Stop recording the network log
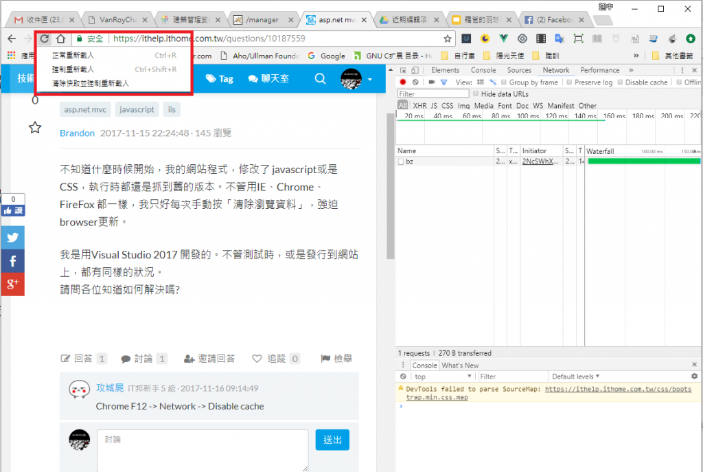The width and height of the screenshot is (703, 472). click(402, 82)
